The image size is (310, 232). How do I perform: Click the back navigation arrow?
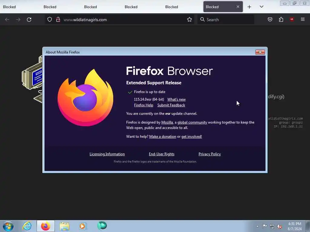click(7, 20)
